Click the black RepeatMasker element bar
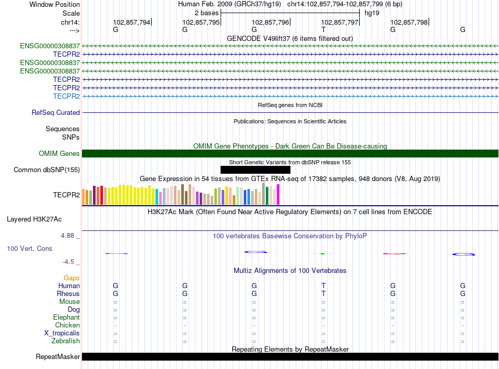 pos(290,356)
